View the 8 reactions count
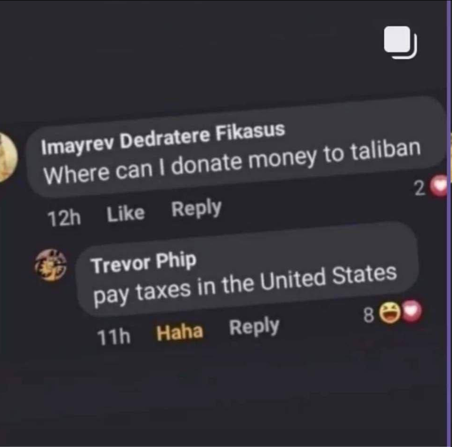Viewport: 452px width, 447px height. point(369,315)
